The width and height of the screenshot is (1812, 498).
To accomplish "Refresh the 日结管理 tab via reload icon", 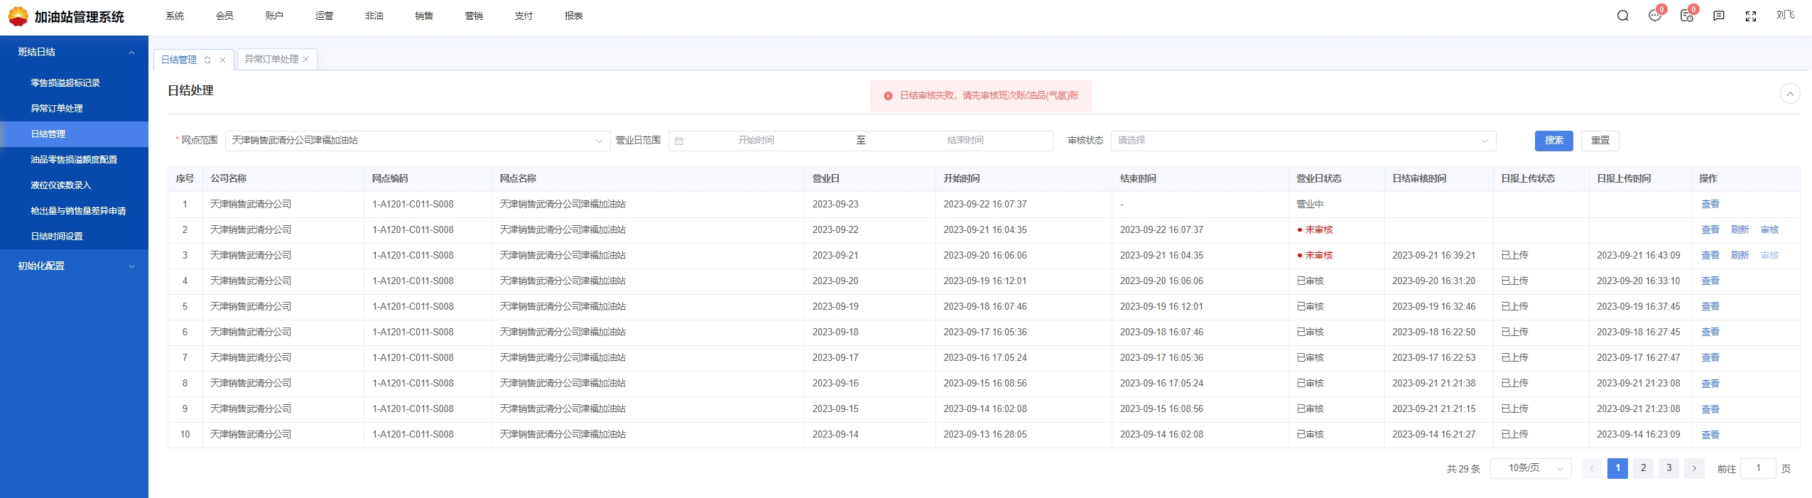I will pos(207,60).
